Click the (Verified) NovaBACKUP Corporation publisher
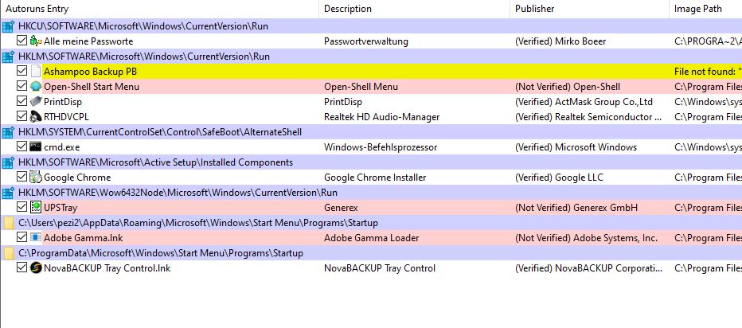Screen dimensions: 742x328 [588, 268]
